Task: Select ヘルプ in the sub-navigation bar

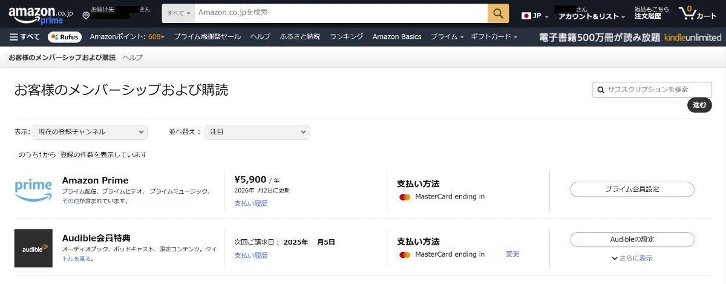Action: click(132, 58)
